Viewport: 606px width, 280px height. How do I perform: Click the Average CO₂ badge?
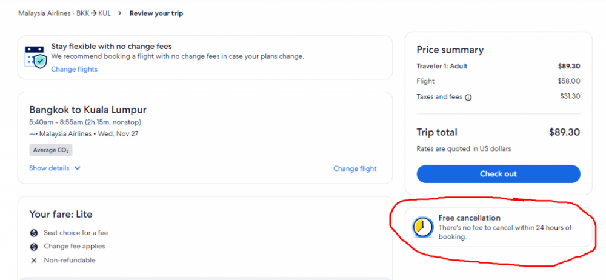(51, 150)
